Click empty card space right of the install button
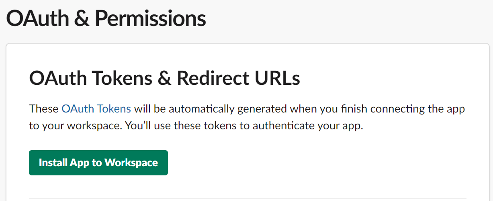The image size is (493, 201). tap(317, 163)
